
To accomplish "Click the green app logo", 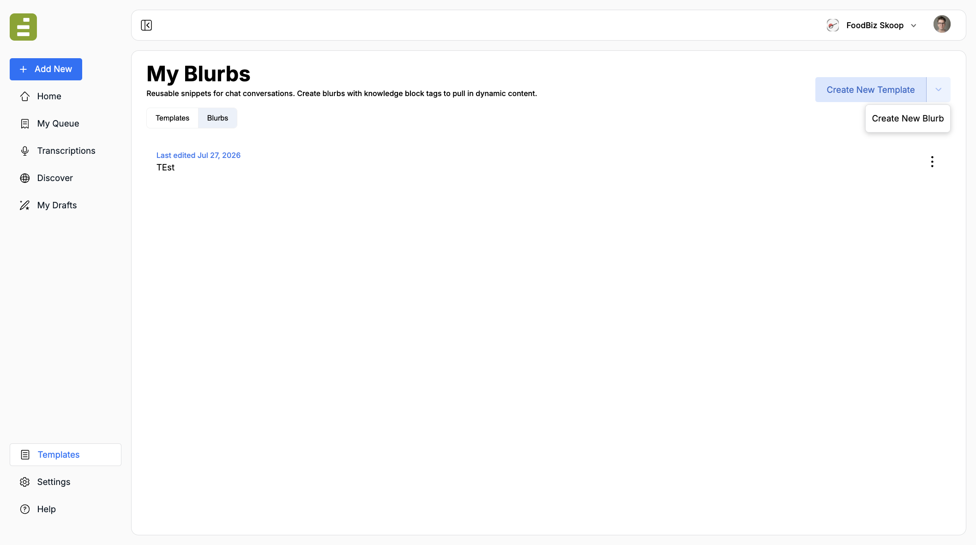I will [23, 27].
